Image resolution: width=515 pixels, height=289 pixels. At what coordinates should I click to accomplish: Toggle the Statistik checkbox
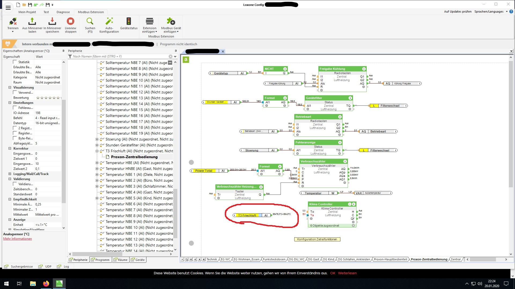point(15,62)
